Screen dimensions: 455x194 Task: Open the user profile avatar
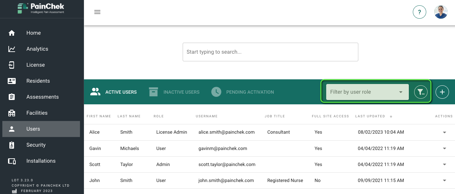point(441,12)
